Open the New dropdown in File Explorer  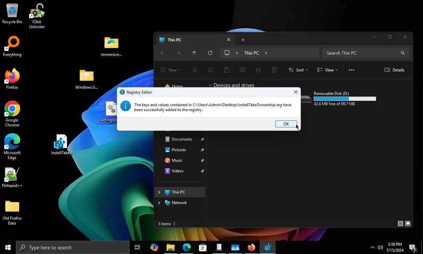[x=171, y=70]
